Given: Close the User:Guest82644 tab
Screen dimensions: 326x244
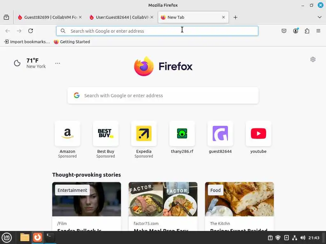Looking at the screenshot, I should pyautogui.click(x=152, y=17).
